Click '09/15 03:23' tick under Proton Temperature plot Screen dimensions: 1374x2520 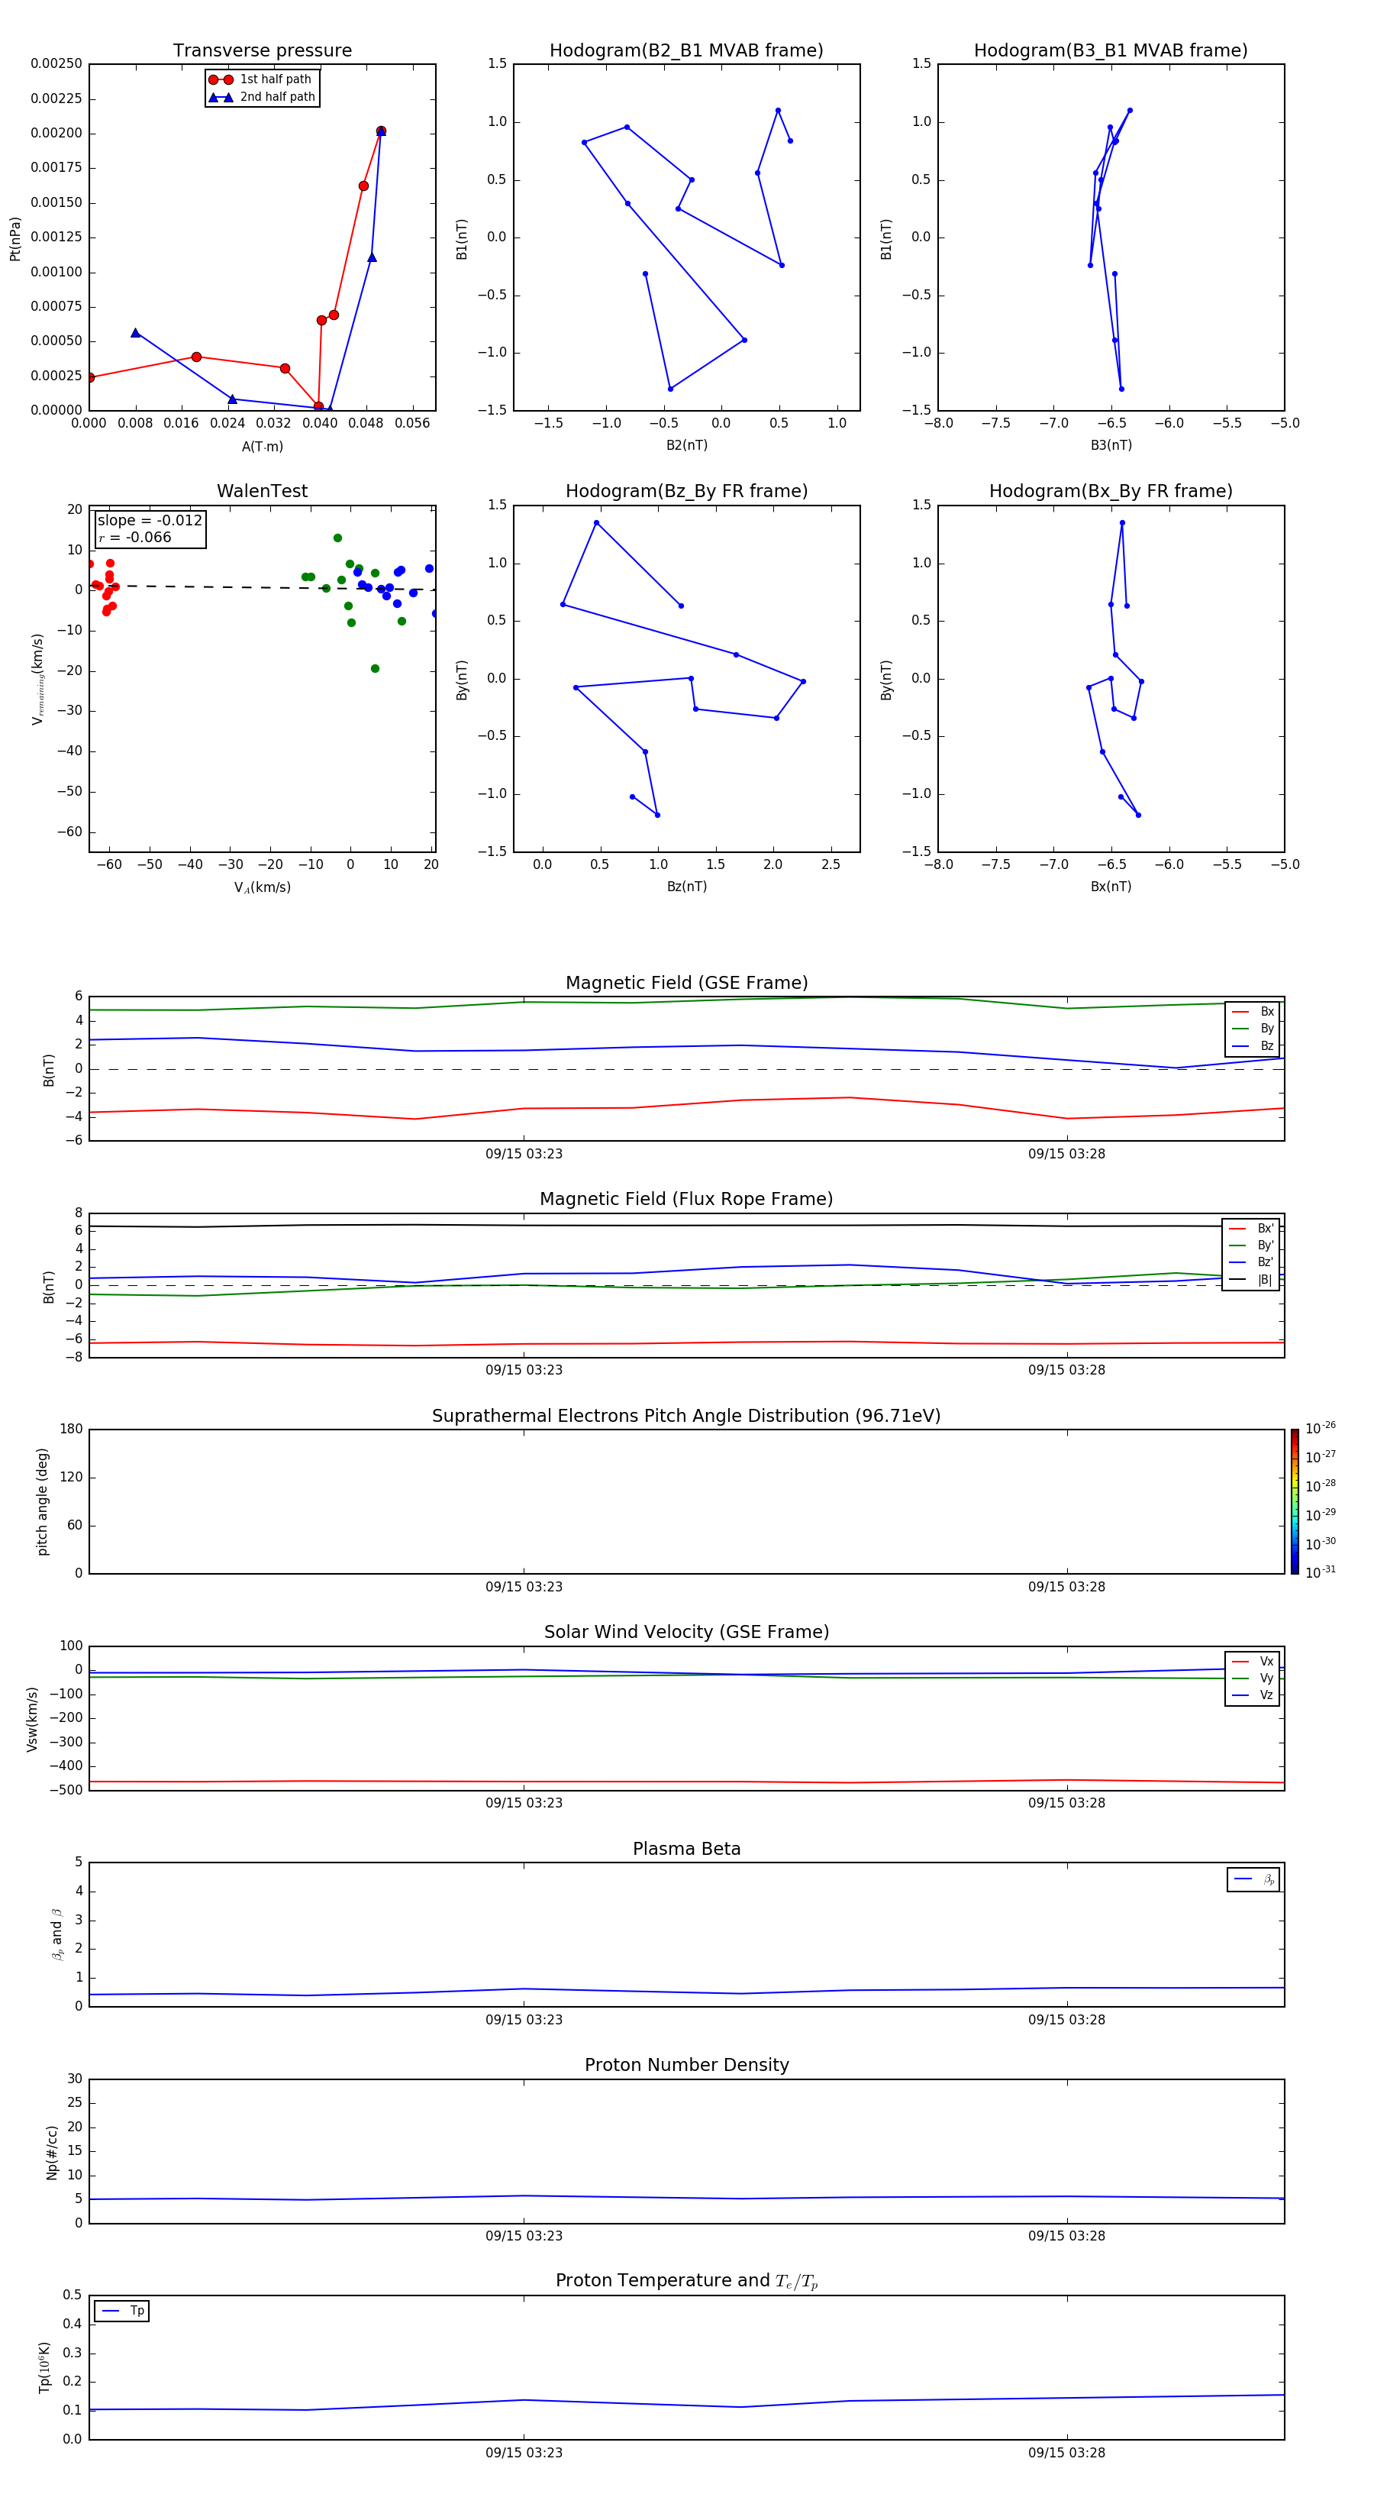pos(524,2453)
